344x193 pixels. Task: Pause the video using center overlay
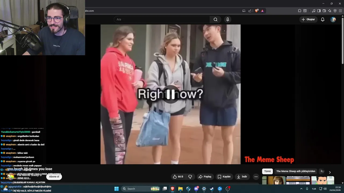(x=171, y=94)
